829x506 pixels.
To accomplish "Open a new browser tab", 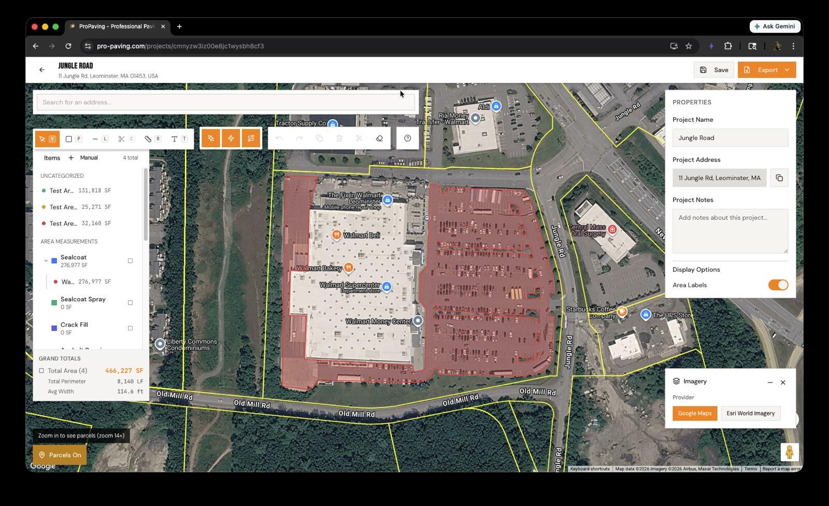I will (x=179, y=26).
